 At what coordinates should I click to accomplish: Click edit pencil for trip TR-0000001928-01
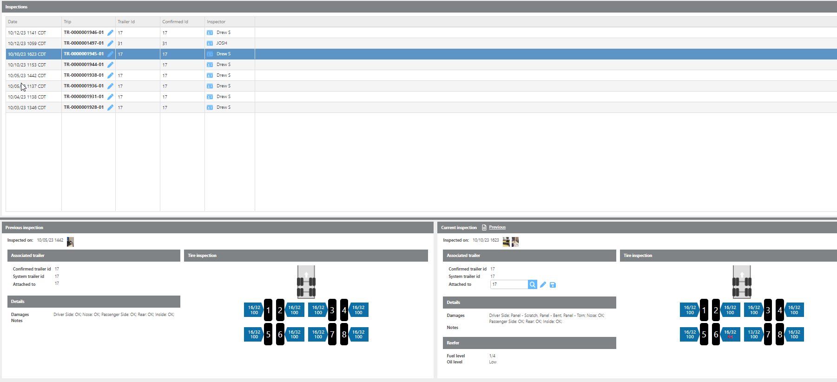(x=110, y=107)
